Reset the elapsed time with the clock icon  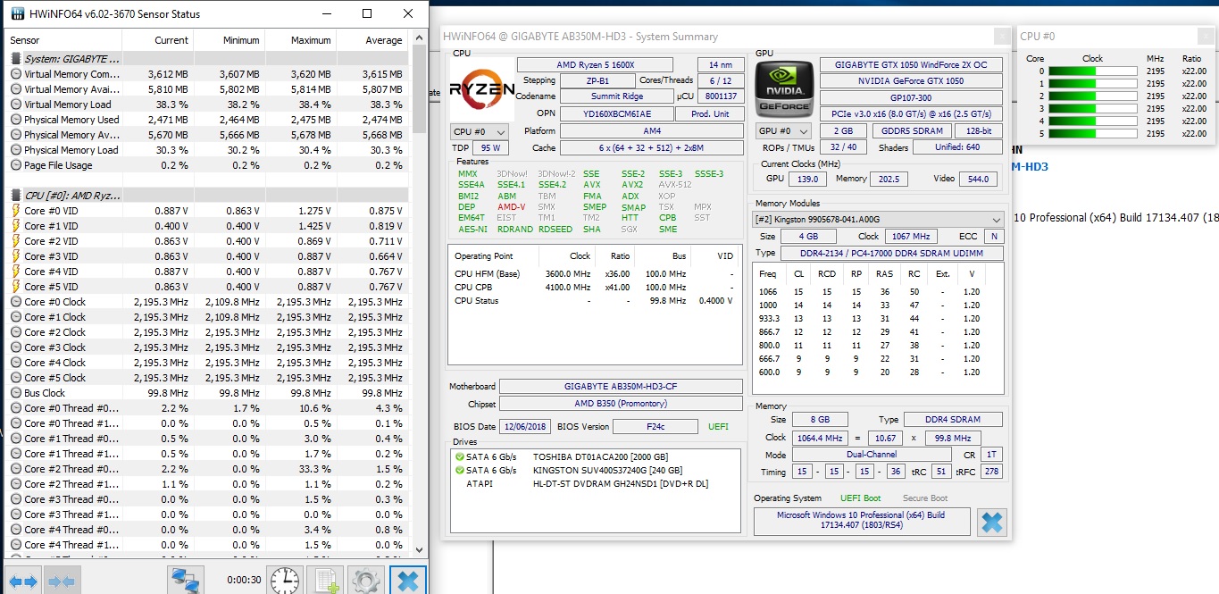coord(285,581)
